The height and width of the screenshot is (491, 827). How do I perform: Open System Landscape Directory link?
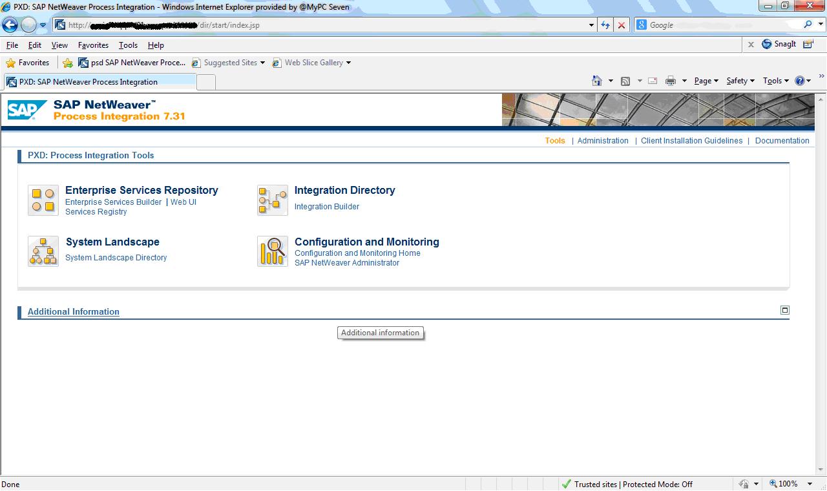pos(116,258)
